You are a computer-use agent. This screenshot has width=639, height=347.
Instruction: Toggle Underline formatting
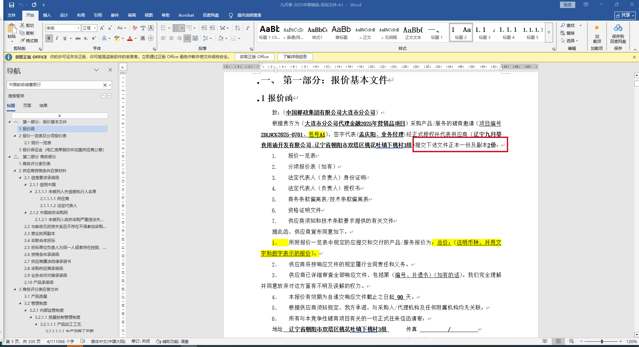(65, 38)
